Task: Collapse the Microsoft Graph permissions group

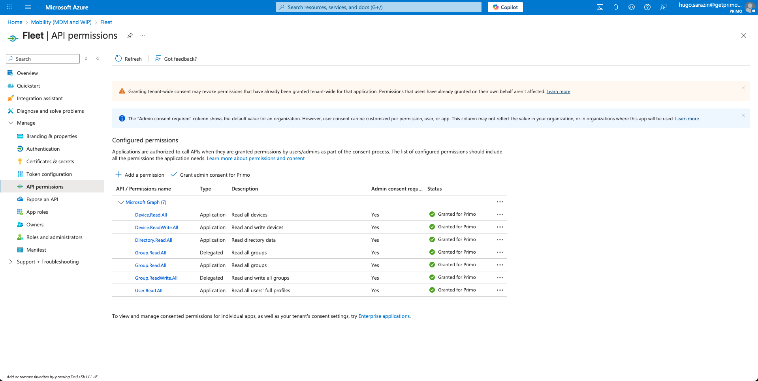Action: click(x=120, y=202)
